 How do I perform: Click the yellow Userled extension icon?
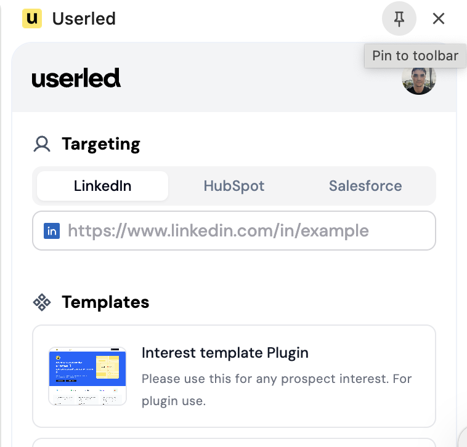(31, 18)
